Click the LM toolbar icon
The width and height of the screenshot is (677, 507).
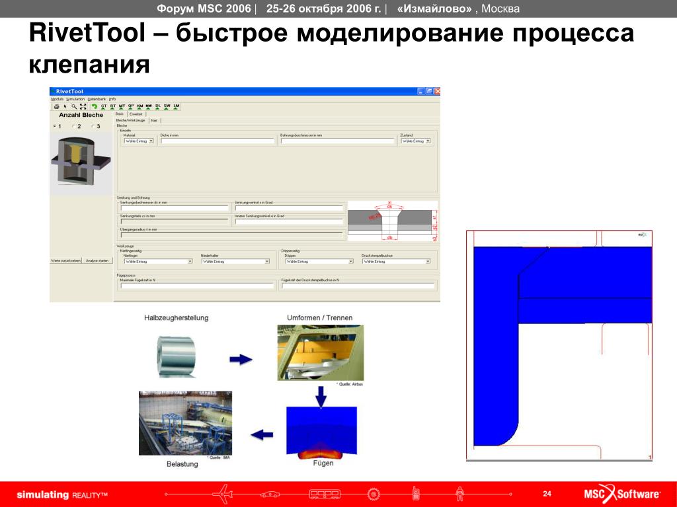click(x=176, y=106)
